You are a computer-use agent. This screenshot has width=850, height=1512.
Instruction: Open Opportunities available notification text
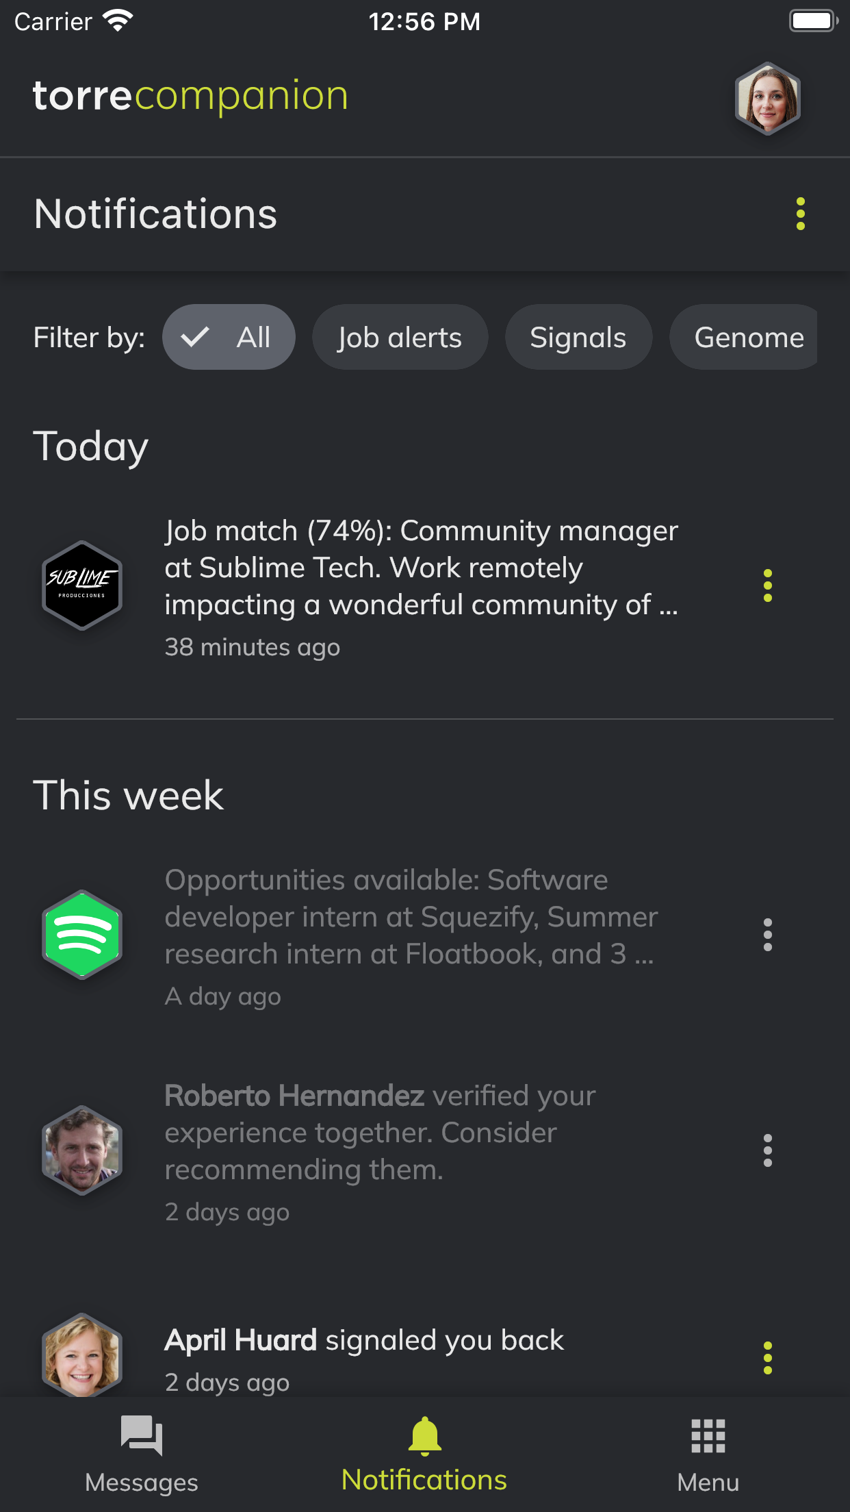coord(411,918)
